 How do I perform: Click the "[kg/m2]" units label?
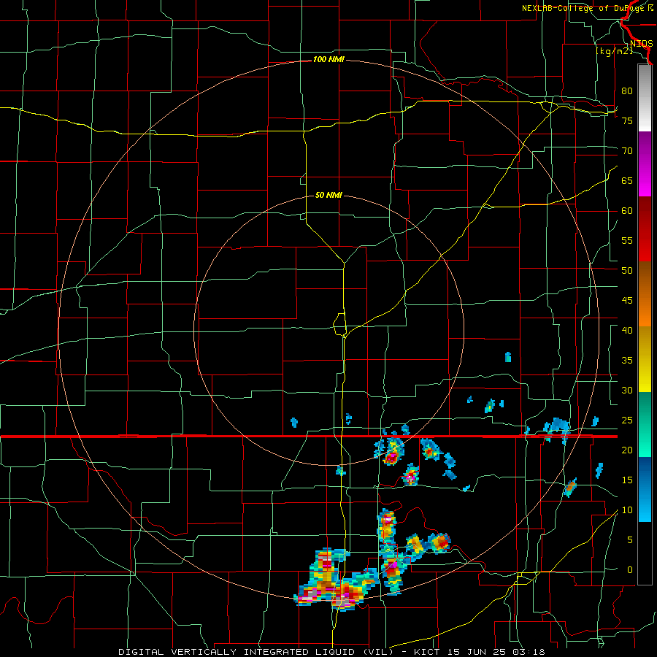click(614, 51)
